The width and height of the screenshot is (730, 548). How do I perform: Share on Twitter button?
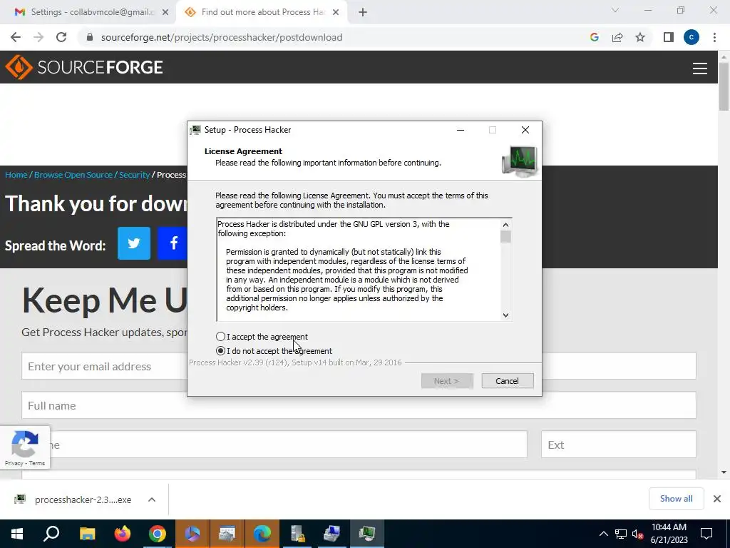134,243
